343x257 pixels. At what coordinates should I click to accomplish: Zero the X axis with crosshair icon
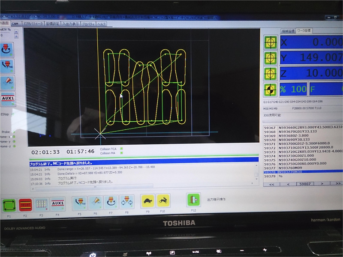pos(270,42)
